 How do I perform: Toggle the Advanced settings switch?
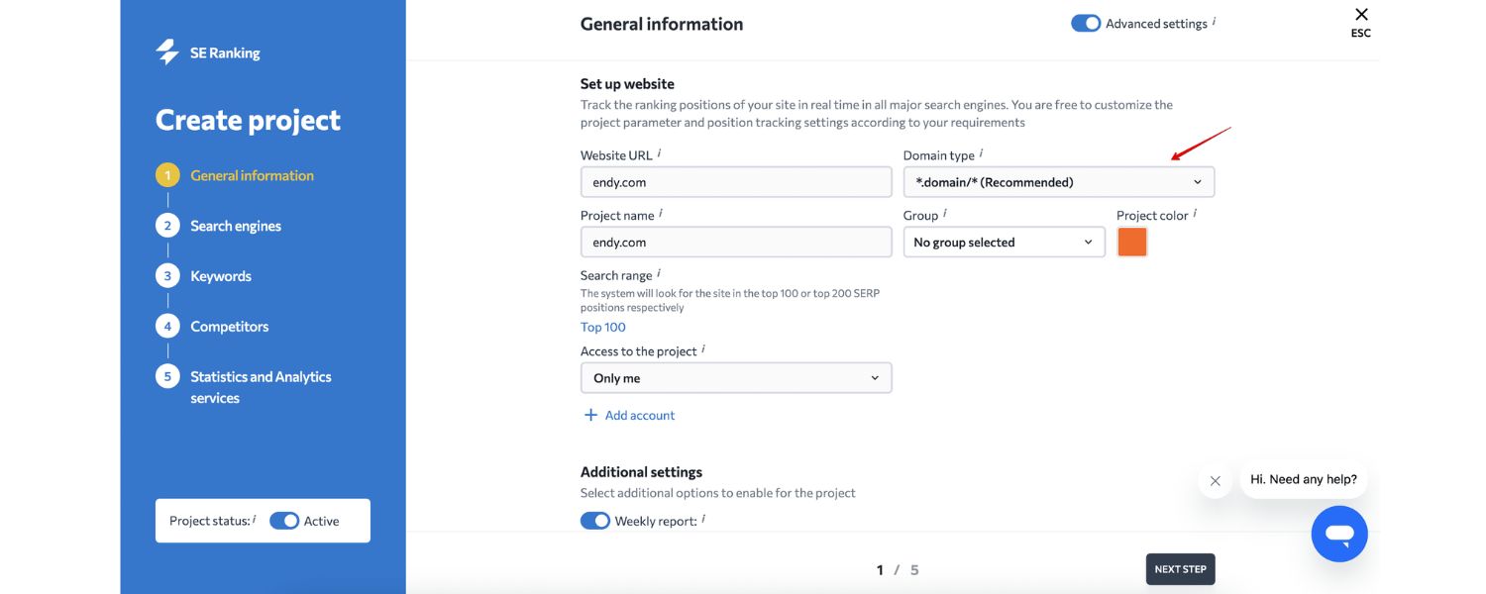(1086, 24)
